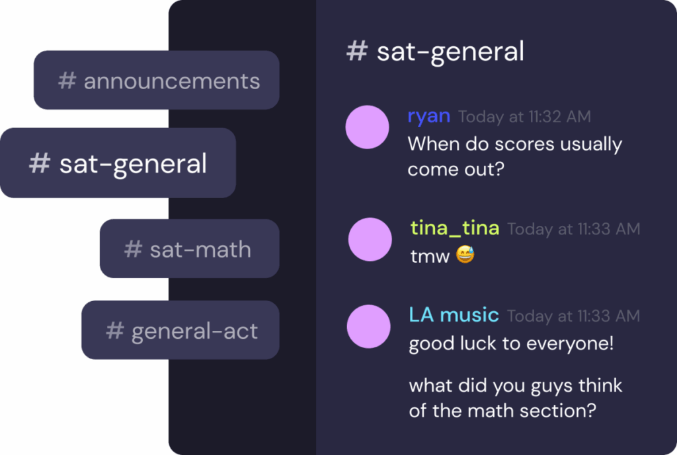
Task: Click the sat-general channel header title
Action: click(x=450, y=52)
